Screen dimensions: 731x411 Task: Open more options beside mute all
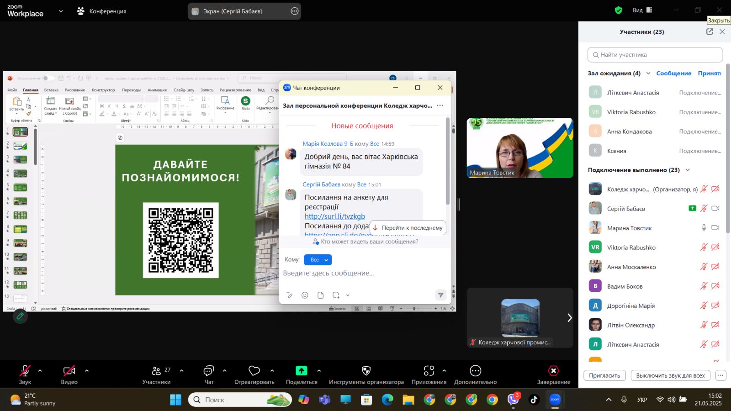coord(720,375)
